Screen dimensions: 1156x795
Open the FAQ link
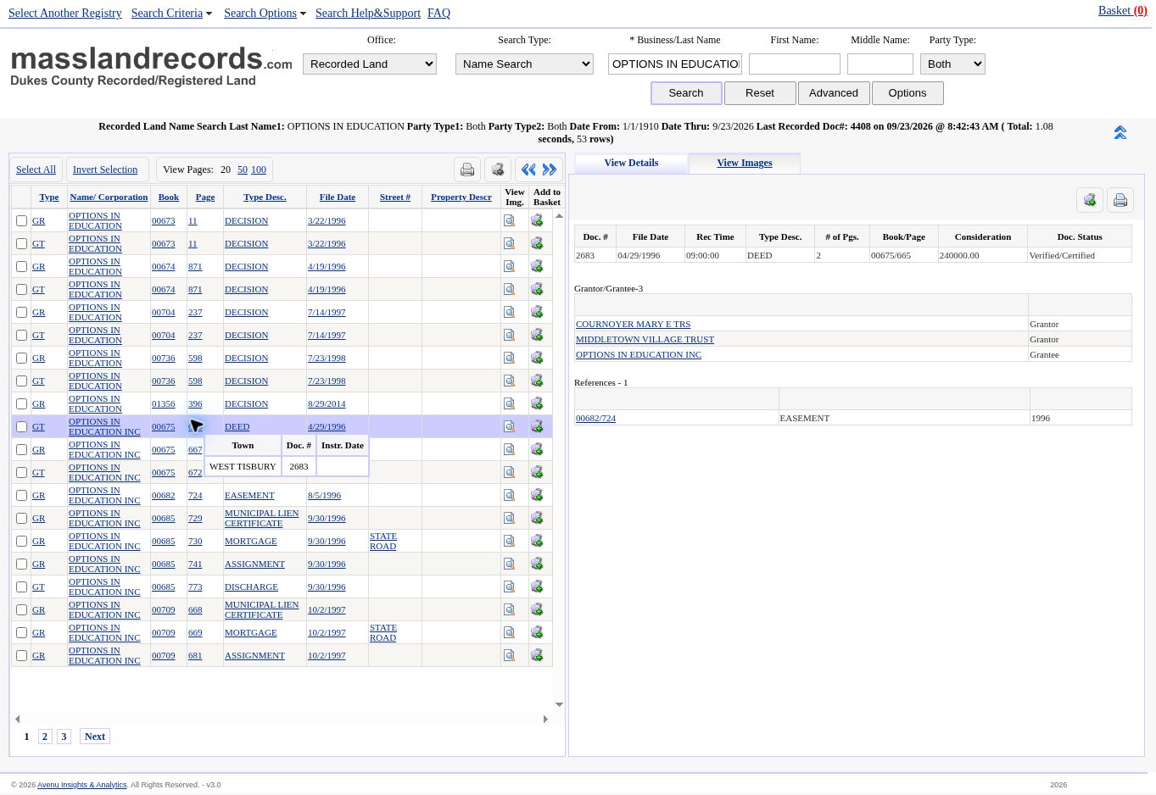438,13
